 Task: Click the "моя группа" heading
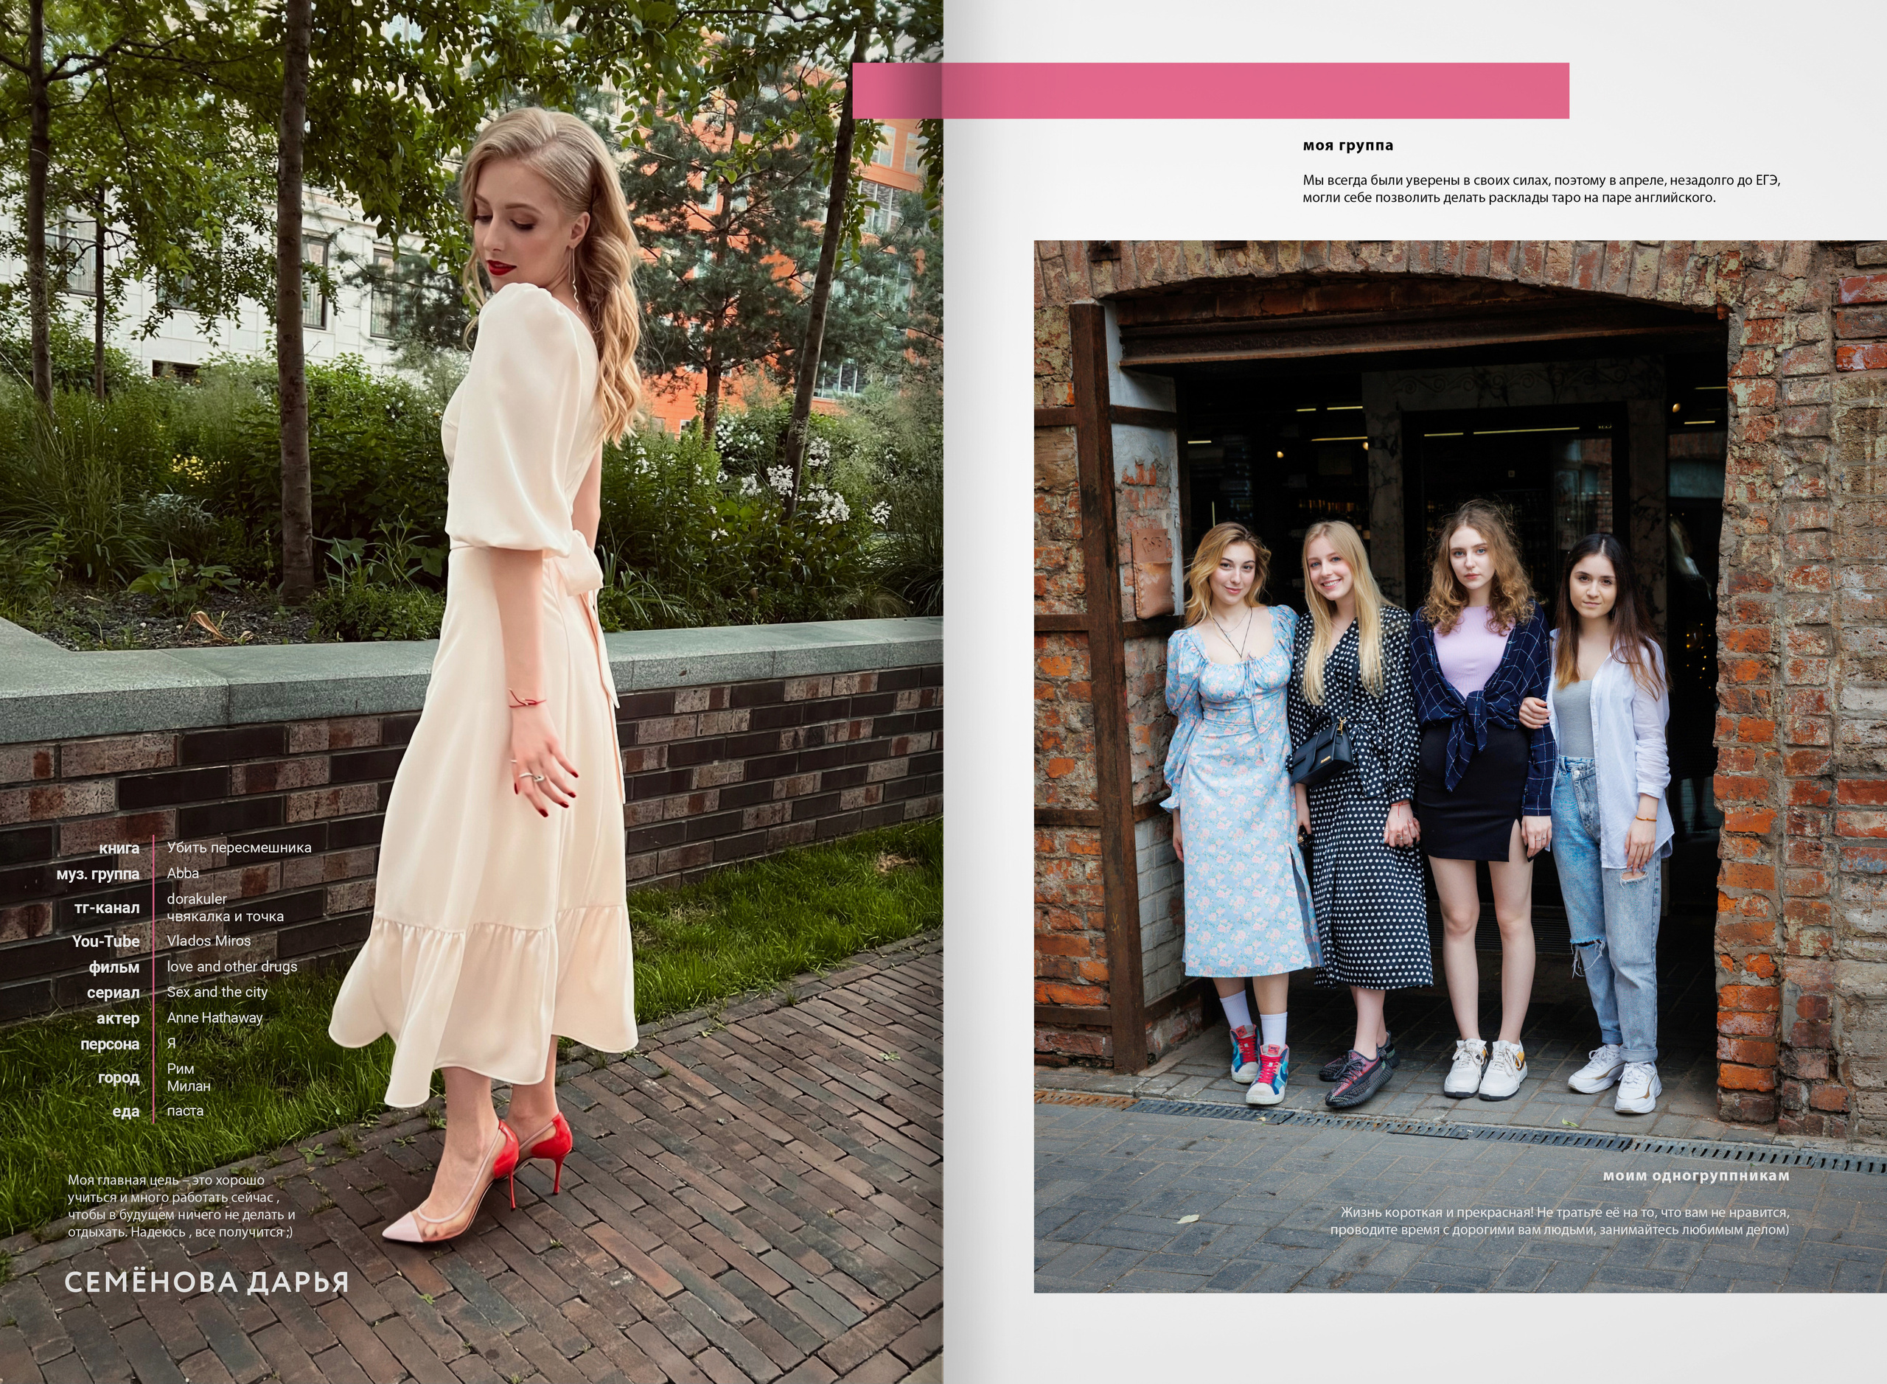coord(1347,145)
